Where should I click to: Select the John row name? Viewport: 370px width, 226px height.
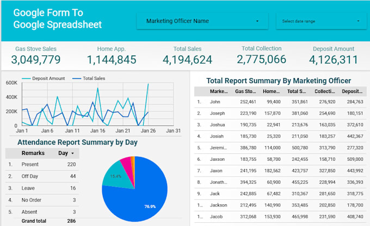click(x=215, y=102)
